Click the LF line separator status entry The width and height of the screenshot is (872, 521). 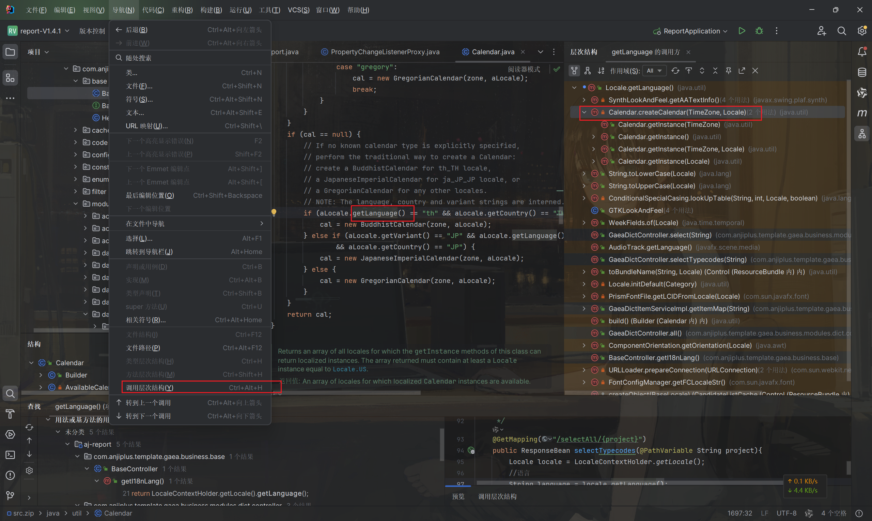pos(765,513)
